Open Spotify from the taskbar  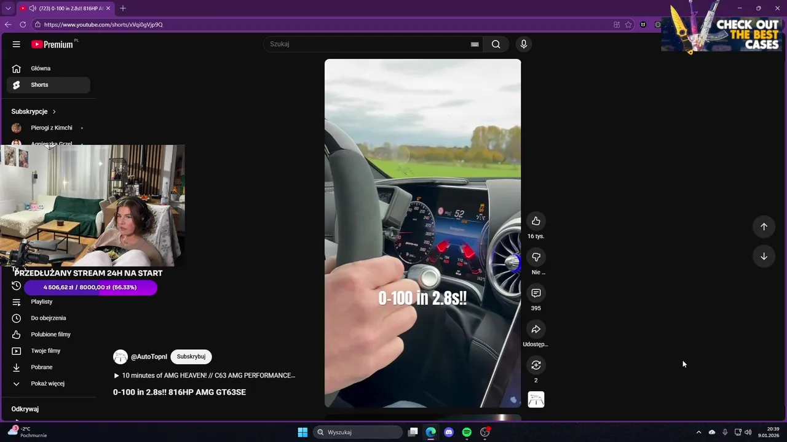[x=467, y=432]
